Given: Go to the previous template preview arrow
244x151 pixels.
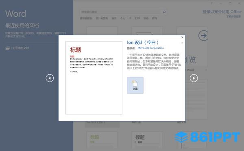Looking at the screenshot, I should coord(50,78).
